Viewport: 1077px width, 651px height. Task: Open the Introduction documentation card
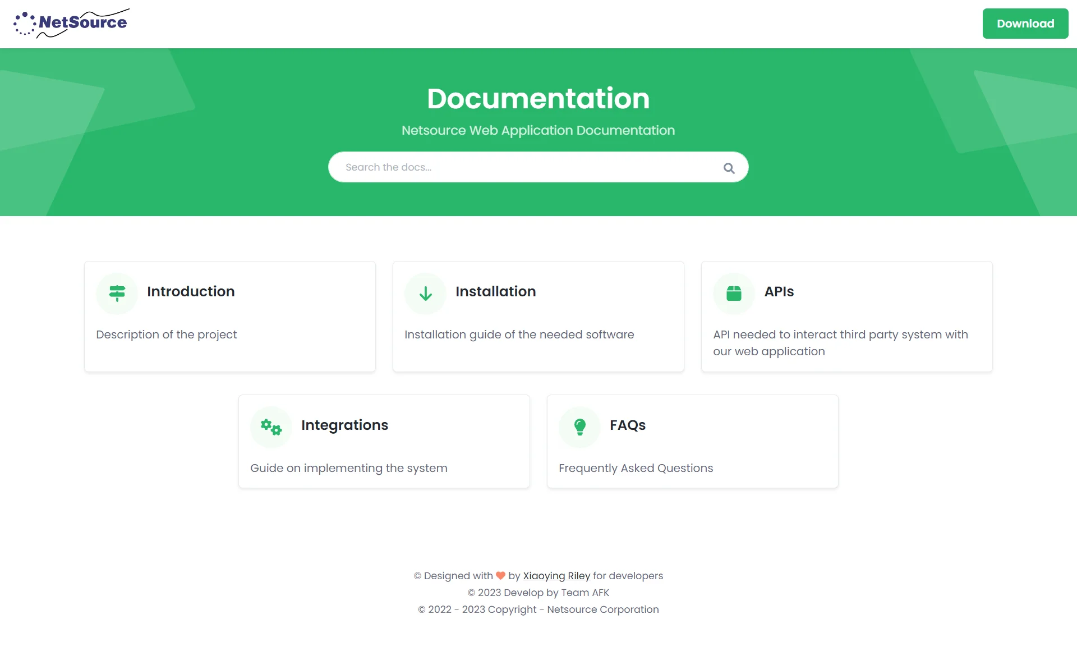pyautogui.click(x=229, y=316)
